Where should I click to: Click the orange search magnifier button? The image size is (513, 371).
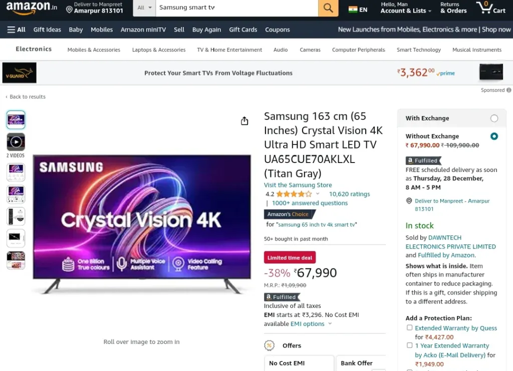pyautogui.click(x=328, y=7)
